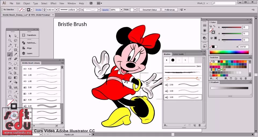Viewport: 258px width, 137px height.
Task: Select the Zoom magnifier tool
Action: [x=16, y=96]
